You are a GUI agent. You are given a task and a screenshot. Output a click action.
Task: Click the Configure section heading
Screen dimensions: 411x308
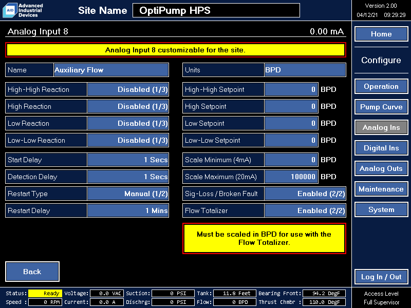[x=381, y=60]
